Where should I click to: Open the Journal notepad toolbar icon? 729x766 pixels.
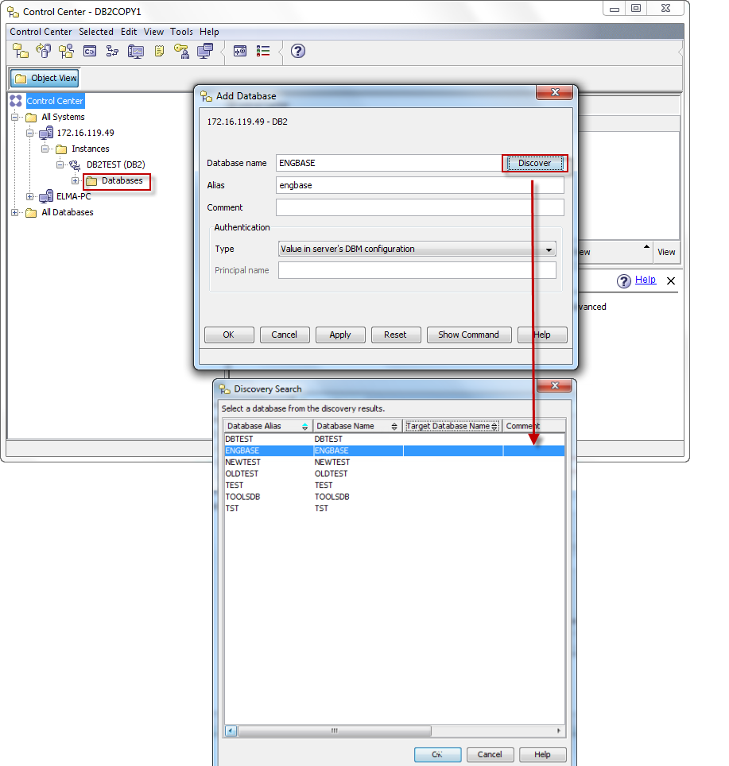pos(159,51)
